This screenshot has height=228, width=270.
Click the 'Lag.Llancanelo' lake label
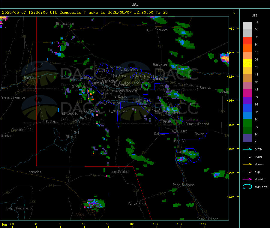19,208
